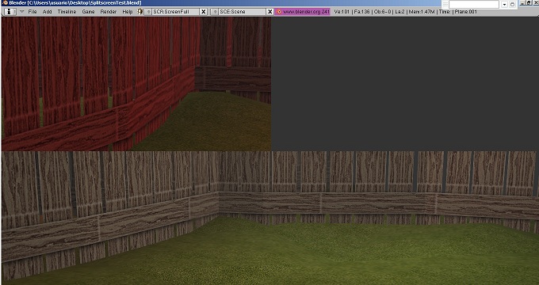The height and width of the screenshot is (285, 539).
Task: Open the www.blender.org 241 link
Action: (x=303, y=12)
